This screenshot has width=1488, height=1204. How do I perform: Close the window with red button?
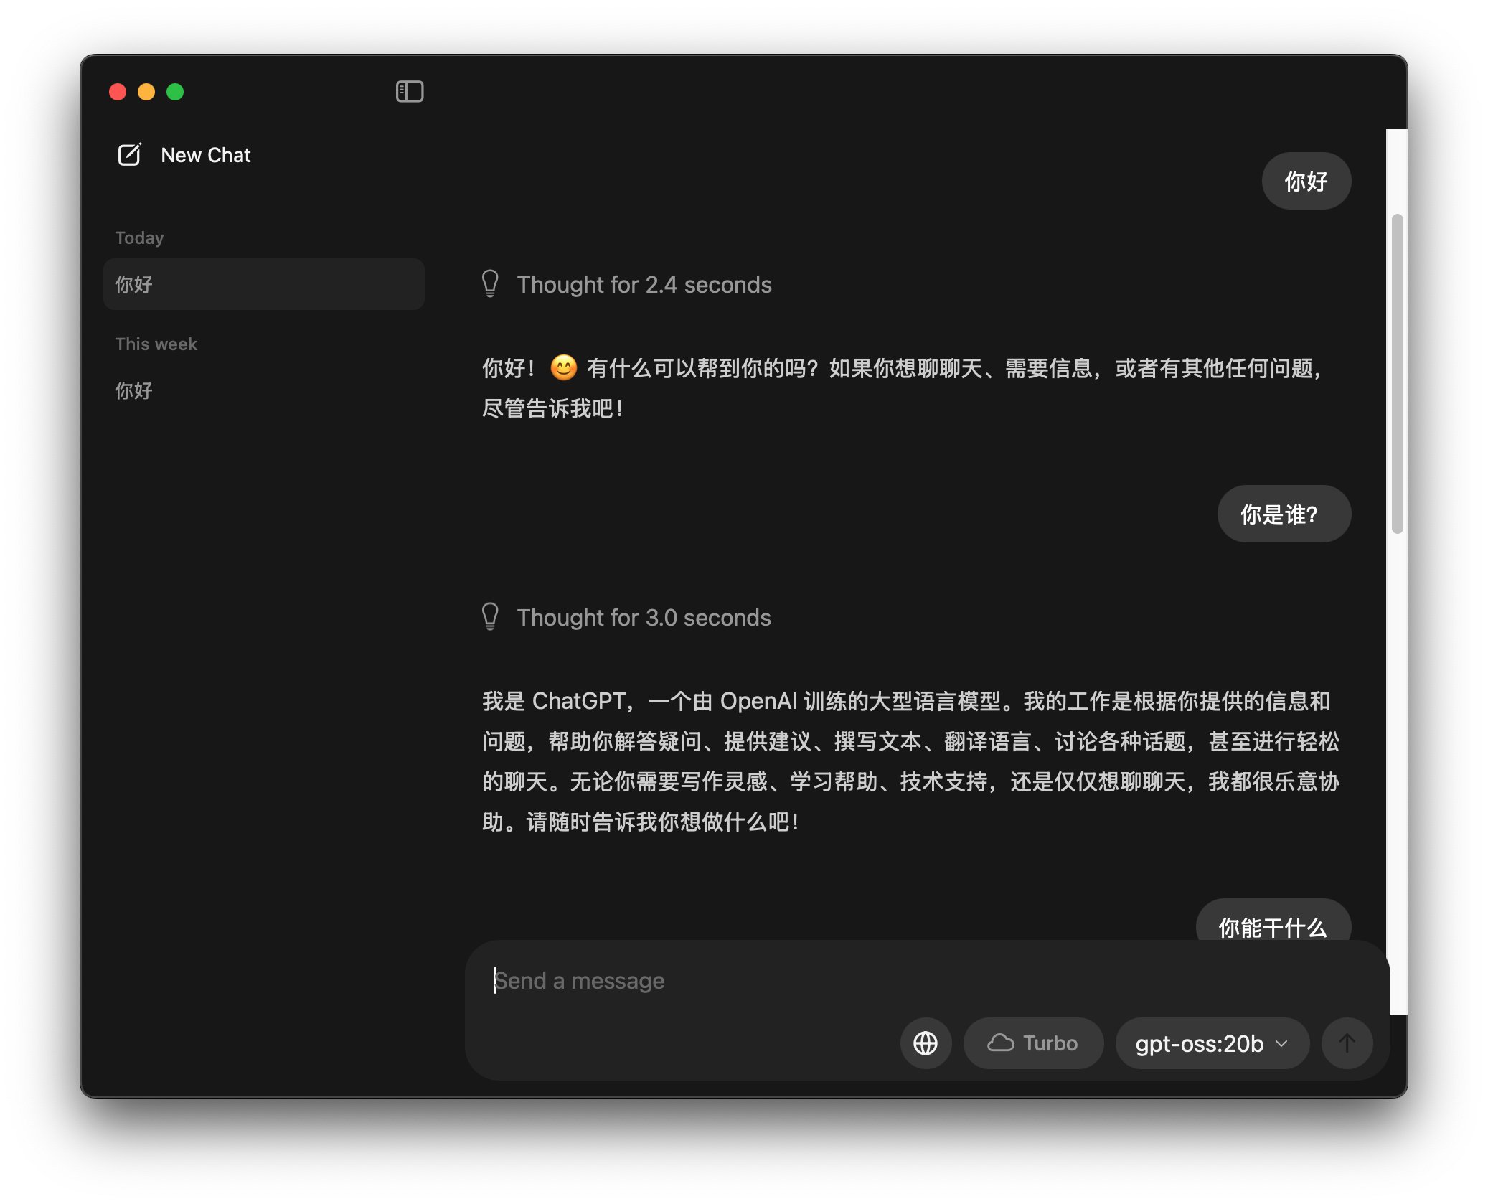[x=118, y=92]
